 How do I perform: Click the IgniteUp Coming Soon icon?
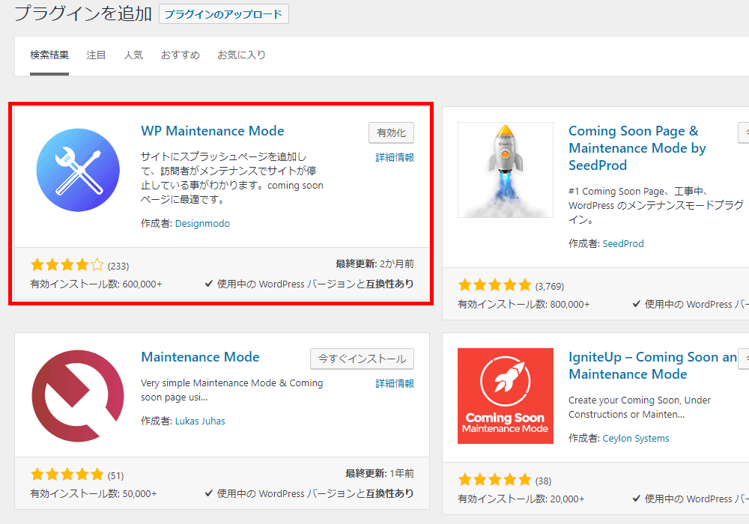(506, 396)
